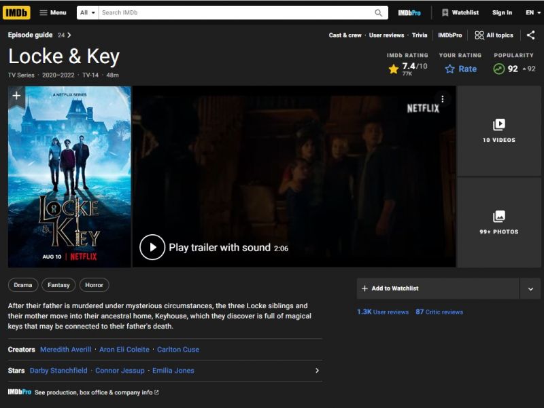This screenshot has height=408, width=544.
Task: Open the Episode guide
Action: 39,35
